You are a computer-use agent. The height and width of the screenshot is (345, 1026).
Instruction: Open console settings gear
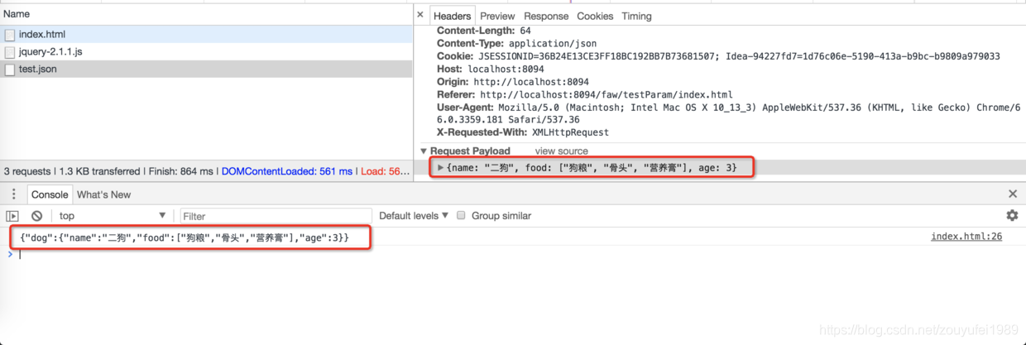point(1012,215)
